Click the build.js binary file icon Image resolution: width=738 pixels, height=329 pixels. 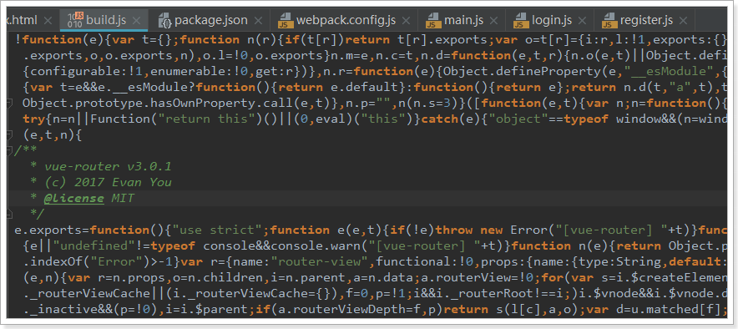75,20
